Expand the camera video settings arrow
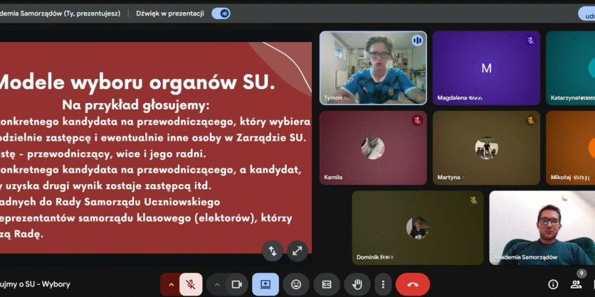Image resolution: width=595 pixels, height=297 pixels. (217, 284)
